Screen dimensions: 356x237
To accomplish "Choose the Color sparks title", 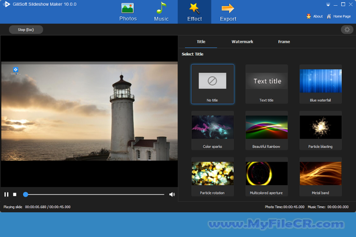I will (x=213, y=130).
